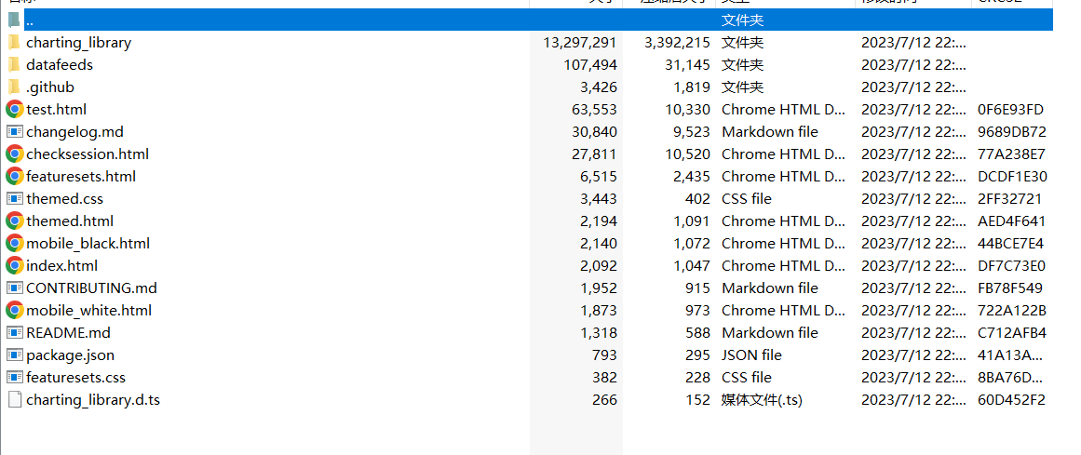Select the README.md file name
Viewport: 1081px width, 455px height.
68,333
